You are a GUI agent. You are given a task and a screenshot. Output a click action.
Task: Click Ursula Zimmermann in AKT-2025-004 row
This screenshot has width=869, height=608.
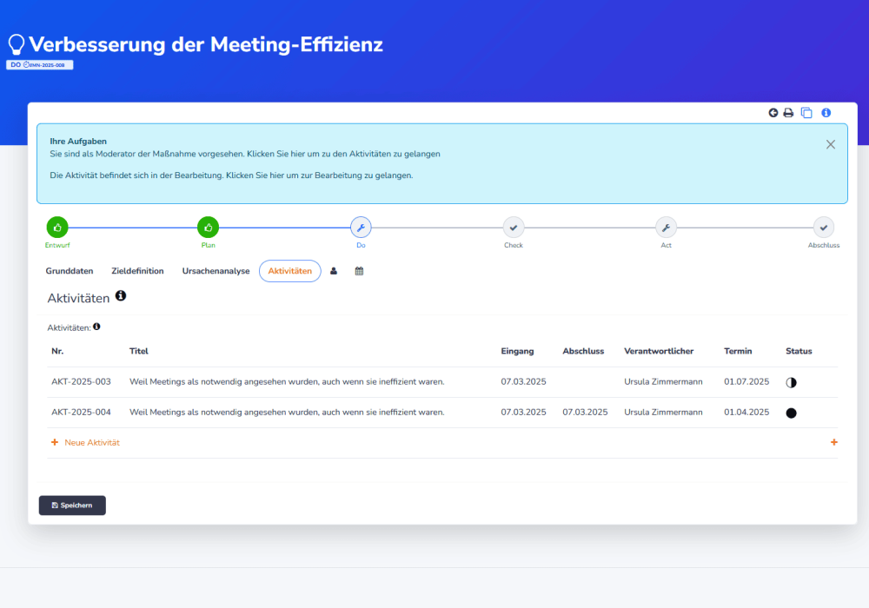(x=663, y=412)
